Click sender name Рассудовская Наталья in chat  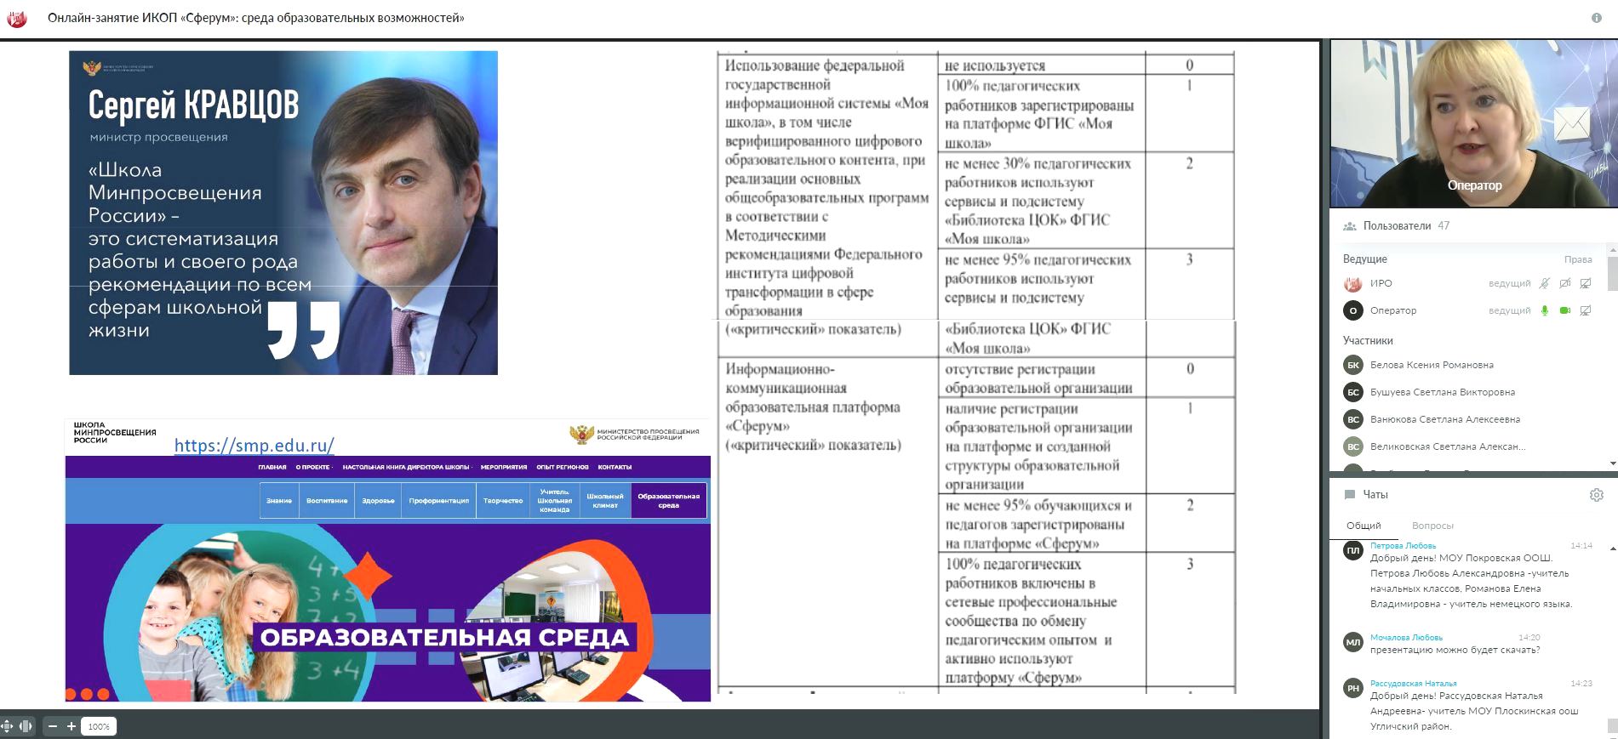coord(1413,683)
